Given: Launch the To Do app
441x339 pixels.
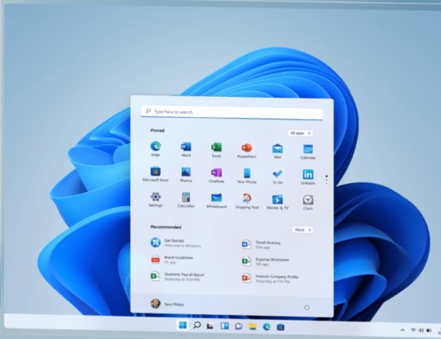Looking at the screenshot, I should [x=277, y=176].
